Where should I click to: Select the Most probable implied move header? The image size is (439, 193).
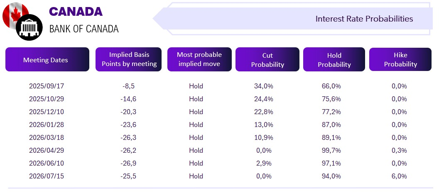[x=199, y=59]
